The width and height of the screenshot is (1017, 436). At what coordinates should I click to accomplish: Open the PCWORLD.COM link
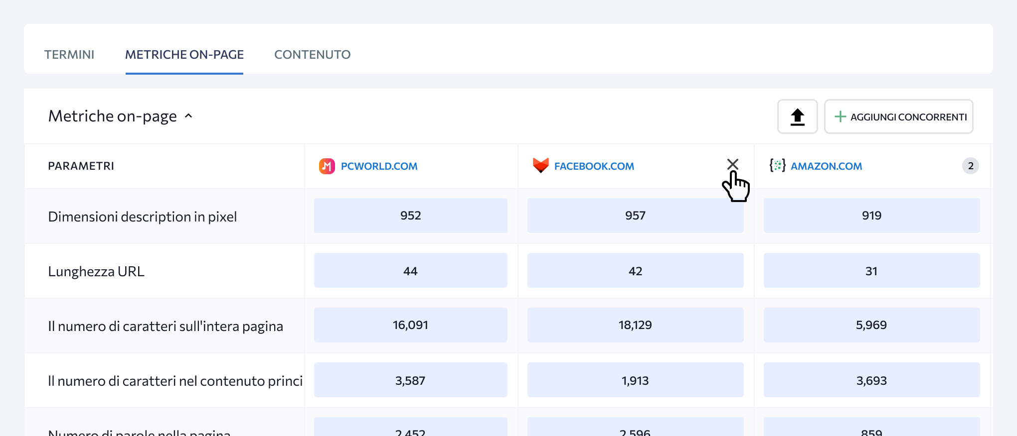pos(379,166)
